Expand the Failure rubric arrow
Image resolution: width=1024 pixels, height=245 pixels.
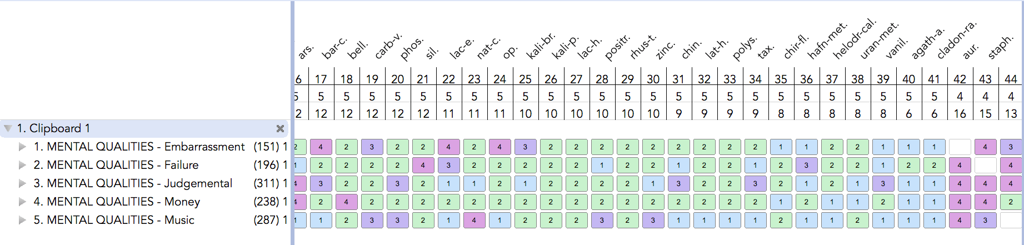click(22, 165)
